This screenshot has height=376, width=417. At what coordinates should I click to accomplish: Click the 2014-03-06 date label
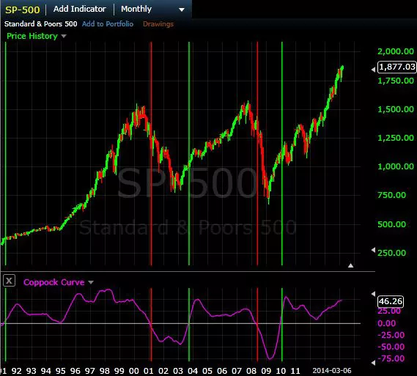332,371
